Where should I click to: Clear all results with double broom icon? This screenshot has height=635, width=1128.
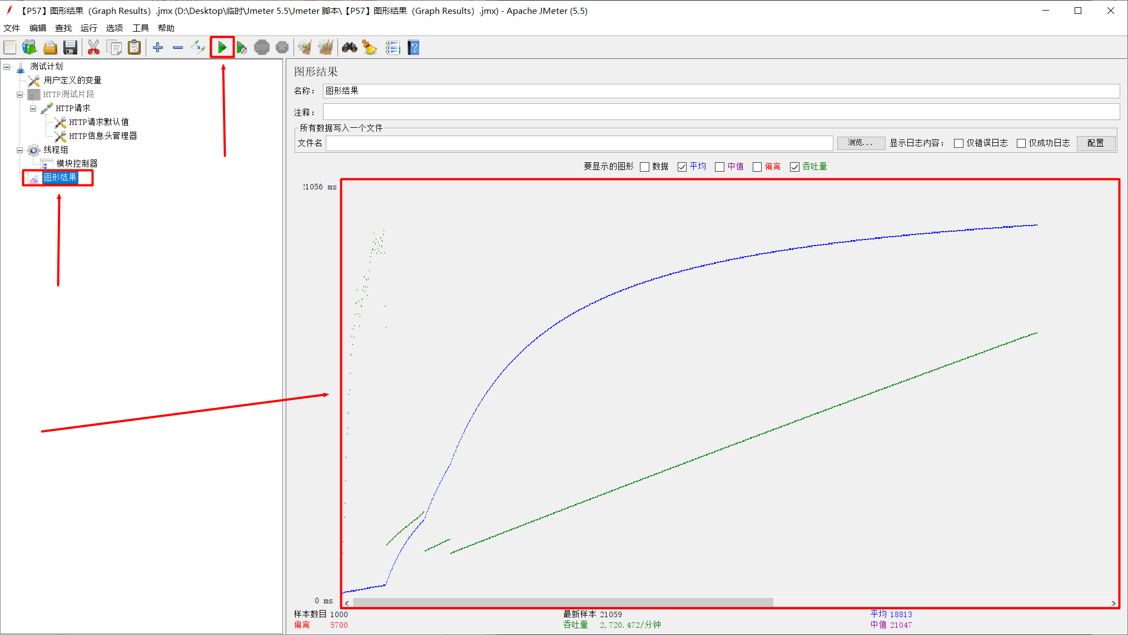coord(326,48)
